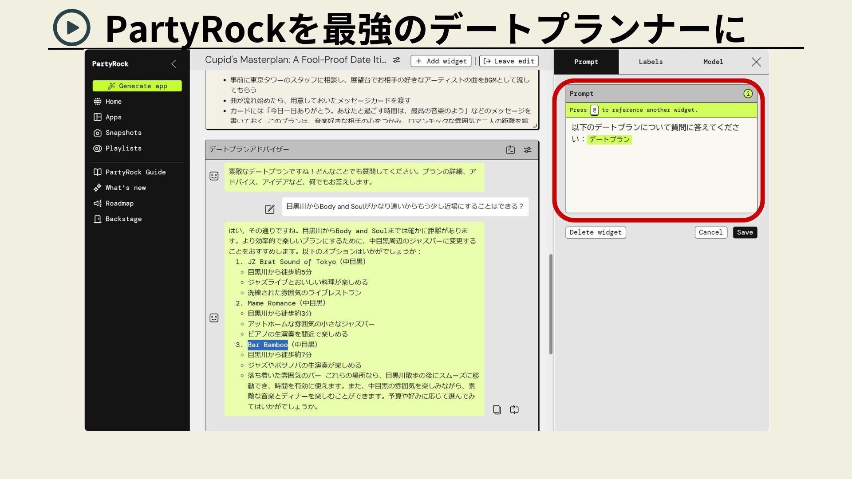Click the デートプランアドバイザー widget title
Screen dimensions: 852x479
249,149
